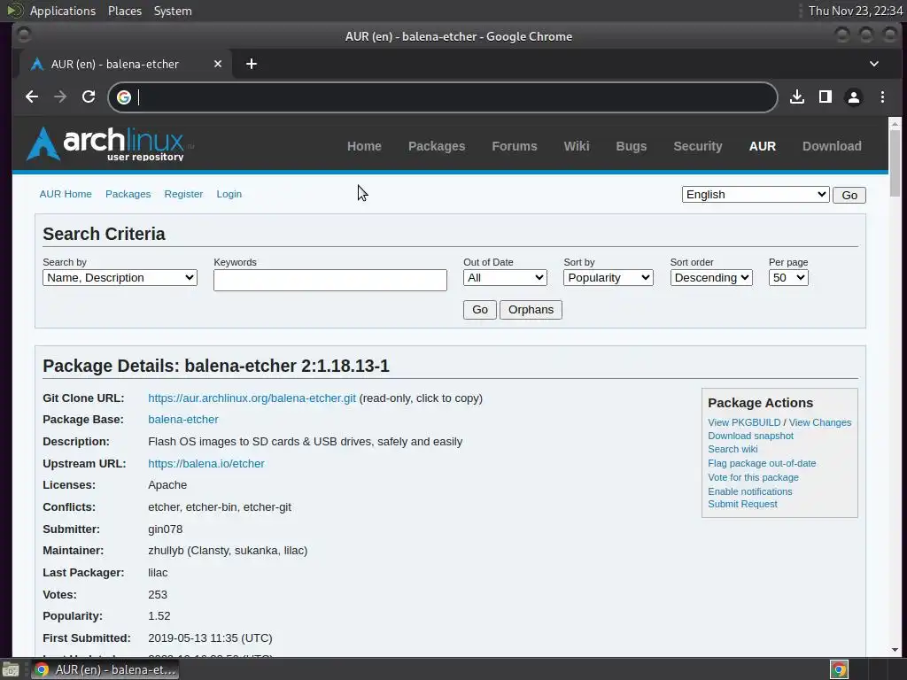Toggle Chrome side panel icon
The height and width of the screenshot is (680, 907).
pos(826,97)
